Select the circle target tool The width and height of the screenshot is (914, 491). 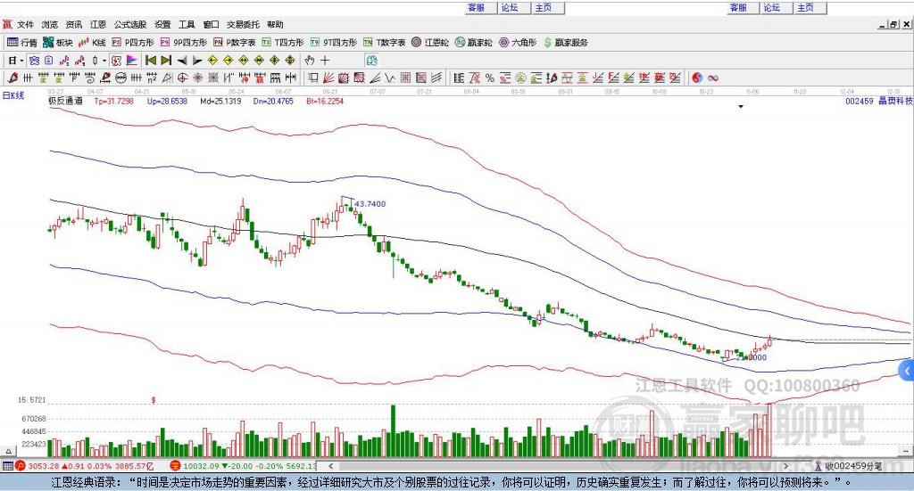point(182,78)
